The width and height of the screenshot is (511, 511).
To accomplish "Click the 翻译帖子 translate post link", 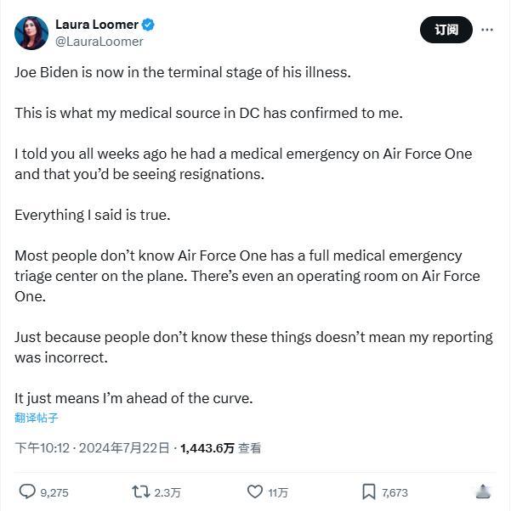I will [37, 418].
